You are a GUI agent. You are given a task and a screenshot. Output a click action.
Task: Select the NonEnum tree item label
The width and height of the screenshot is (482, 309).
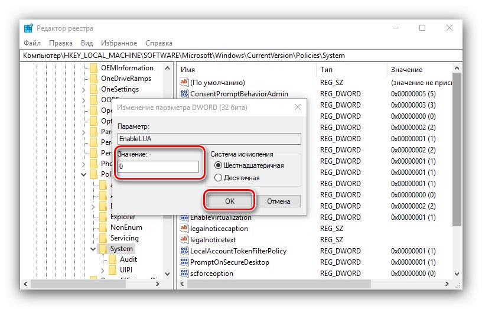click(x=126, y=227)
